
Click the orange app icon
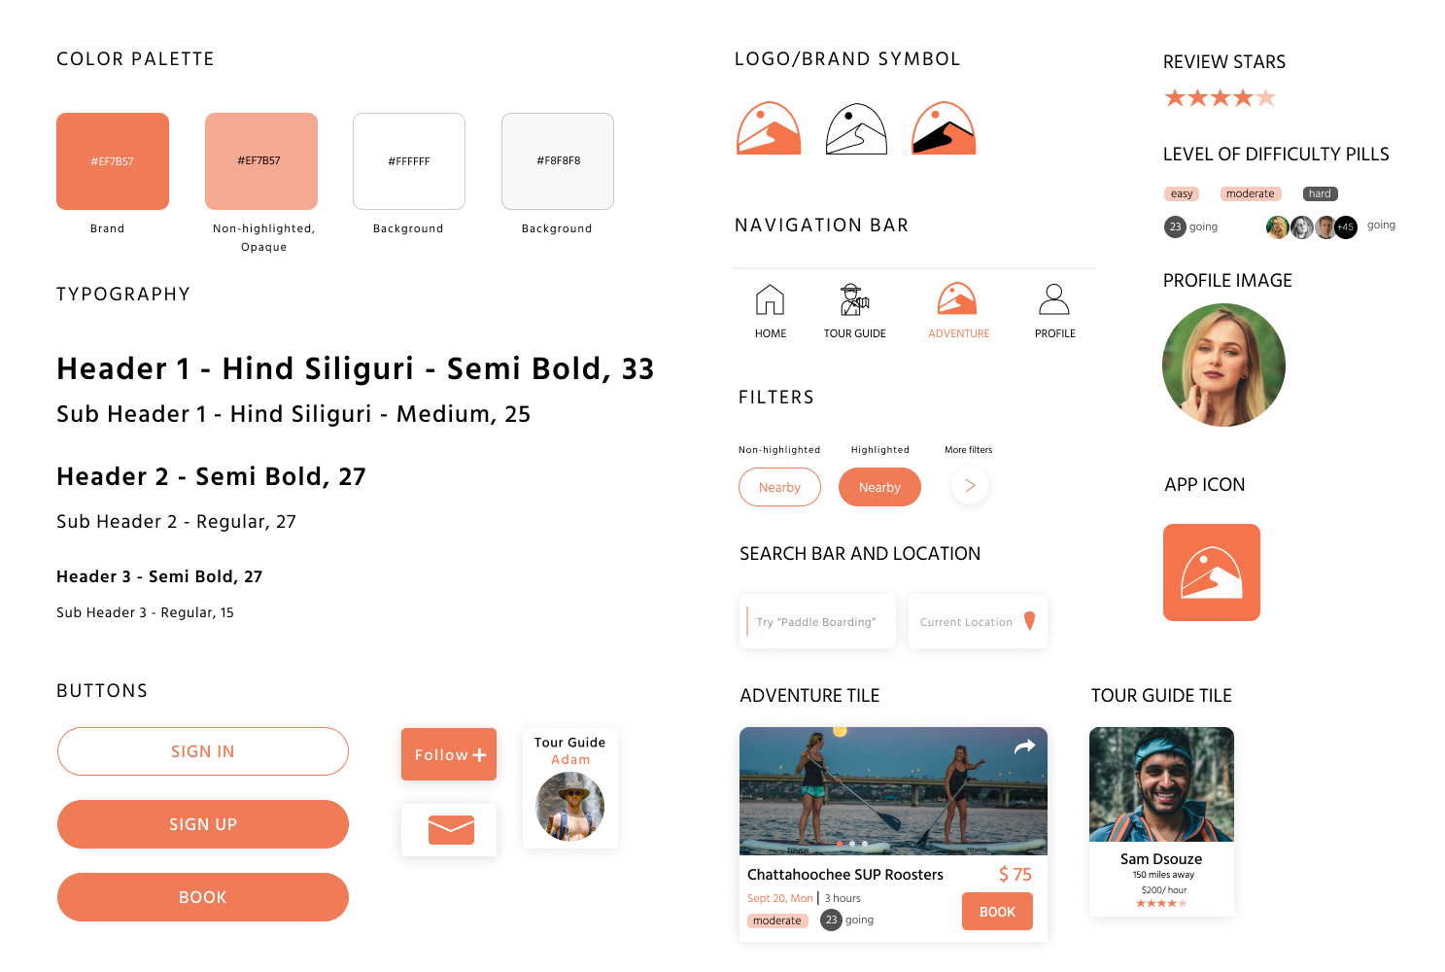pyautogui.click(x=1212, y=573)
